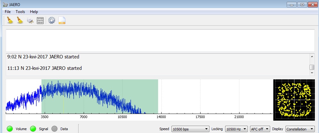319x133 pixels.
Task: Click the JAERO title bar app icon
Action: (x=5, y=4)
